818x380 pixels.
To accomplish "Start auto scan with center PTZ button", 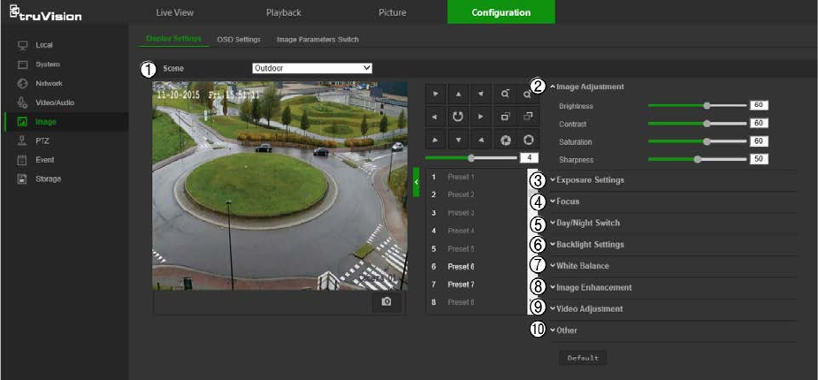I will pos(458,117).
